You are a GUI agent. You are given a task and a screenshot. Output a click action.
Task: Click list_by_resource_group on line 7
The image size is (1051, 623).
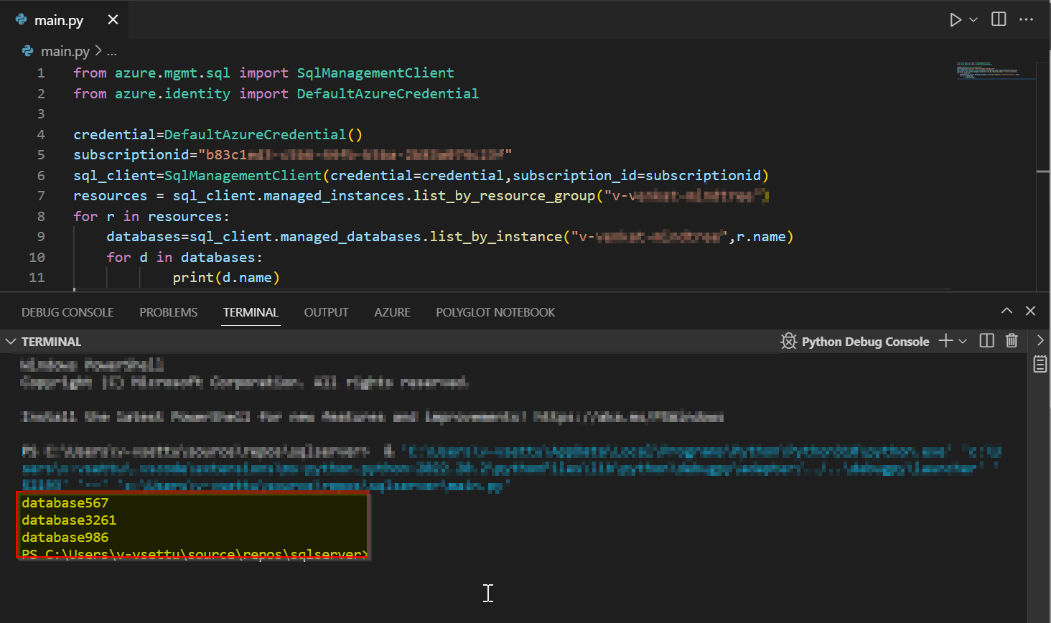(x=504, y=195)
